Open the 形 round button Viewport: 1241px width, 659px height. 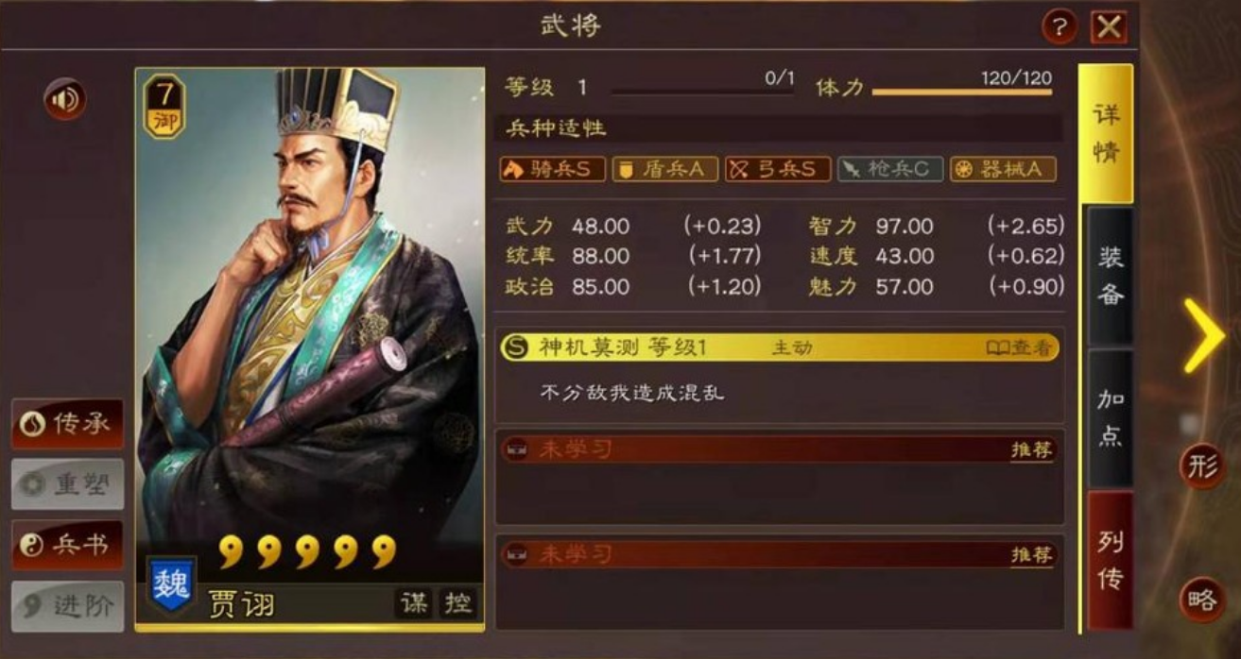tap(1202, 466)
